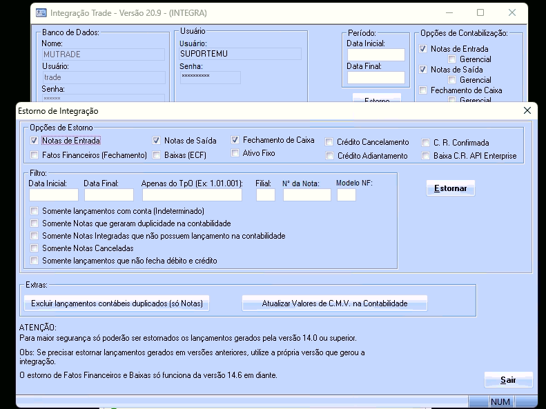Check Baixas (ECF) option

(x=157, y=154)
